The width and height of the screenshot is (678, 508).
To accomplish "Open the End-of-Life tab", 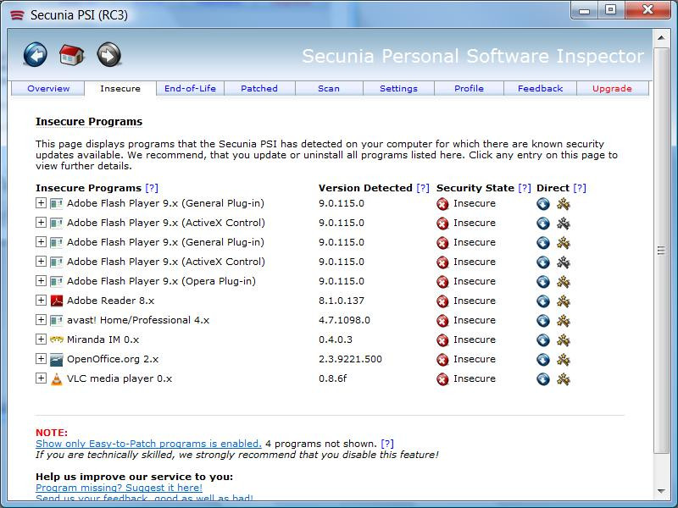I will (190, 88).
